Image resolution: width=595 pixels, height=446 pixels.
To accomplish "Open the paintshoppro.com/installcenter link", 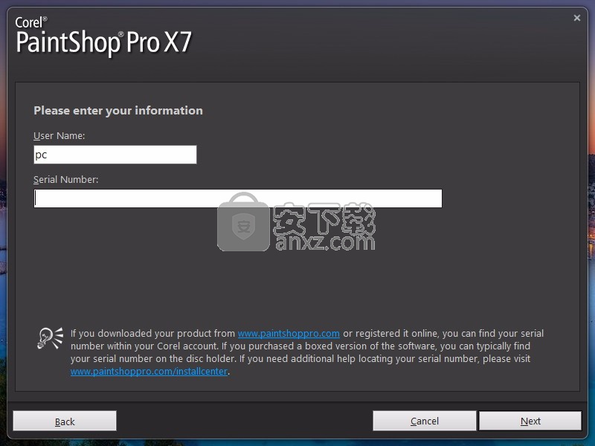I will 149,371.
